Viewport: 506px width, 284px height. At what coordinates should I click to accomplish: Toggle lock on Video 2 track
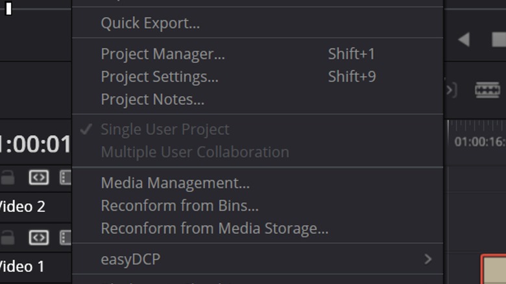click(8, 177)
